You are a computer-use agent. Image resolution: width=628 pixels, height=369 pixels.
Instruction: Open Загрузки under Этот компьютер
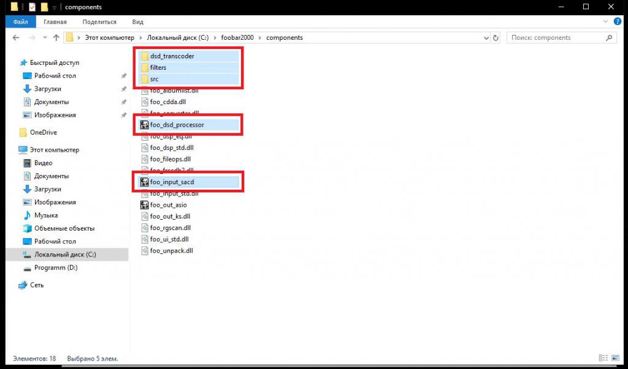pyautogui.click(x=47, y=189)
